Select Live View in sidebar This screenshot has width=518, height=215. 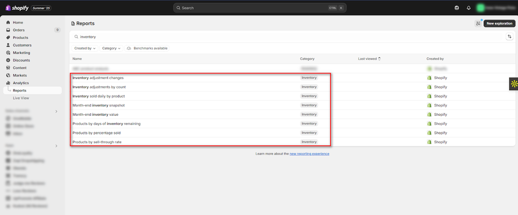pos(21,98)
